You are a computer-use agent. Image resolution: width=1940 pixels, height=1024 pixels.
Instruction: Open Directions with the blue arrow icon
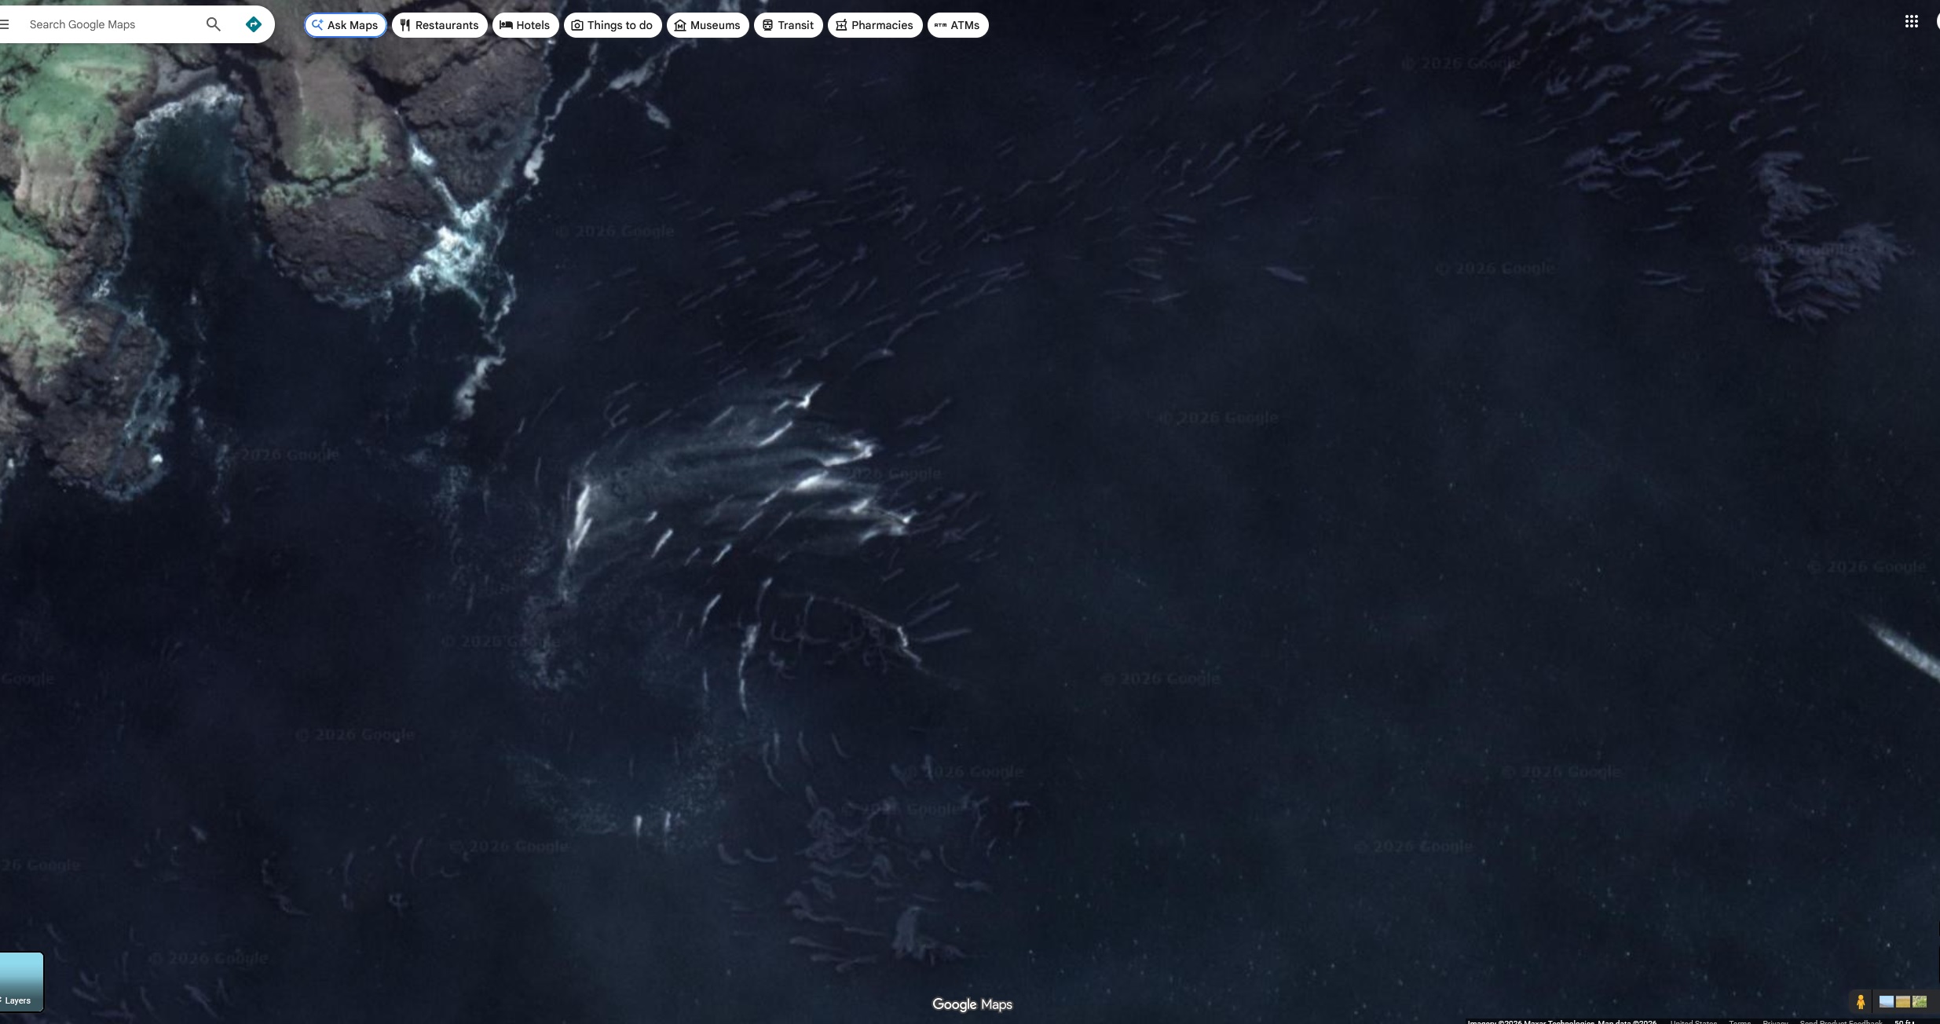tap(253, 24)
